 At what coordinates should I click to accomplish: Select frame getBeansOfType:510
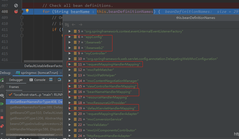pos(34,113)
